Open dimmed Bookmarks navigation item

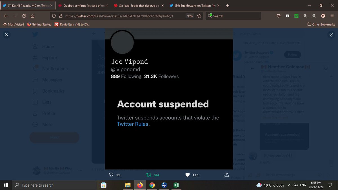coord(48,91)
